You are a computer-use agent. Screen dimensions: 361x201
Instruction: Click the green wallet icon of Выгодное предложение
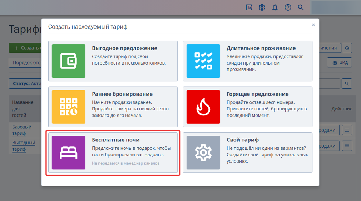(x=69, y=61)
